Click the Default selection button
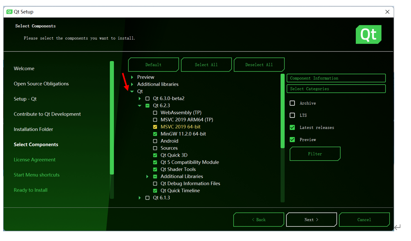This screenshot has height=241, width=411. (153, 64)
